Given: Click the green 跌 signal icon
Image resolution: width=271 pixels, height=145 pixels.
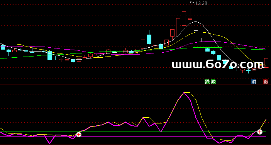Looking at the screenshot, I should click(207, 82).
